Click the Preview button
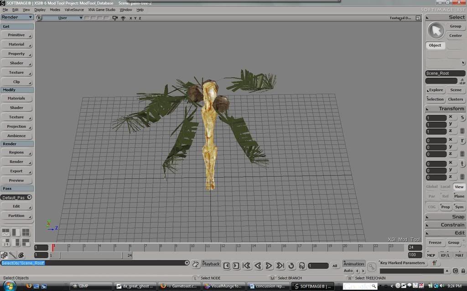The image size is (467, 291). [16, 181]
